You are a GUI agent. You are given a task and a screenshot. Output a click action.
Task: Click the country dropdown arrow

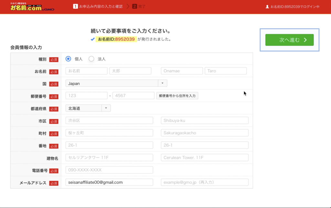pyautogui.click(x=162, y=83)
